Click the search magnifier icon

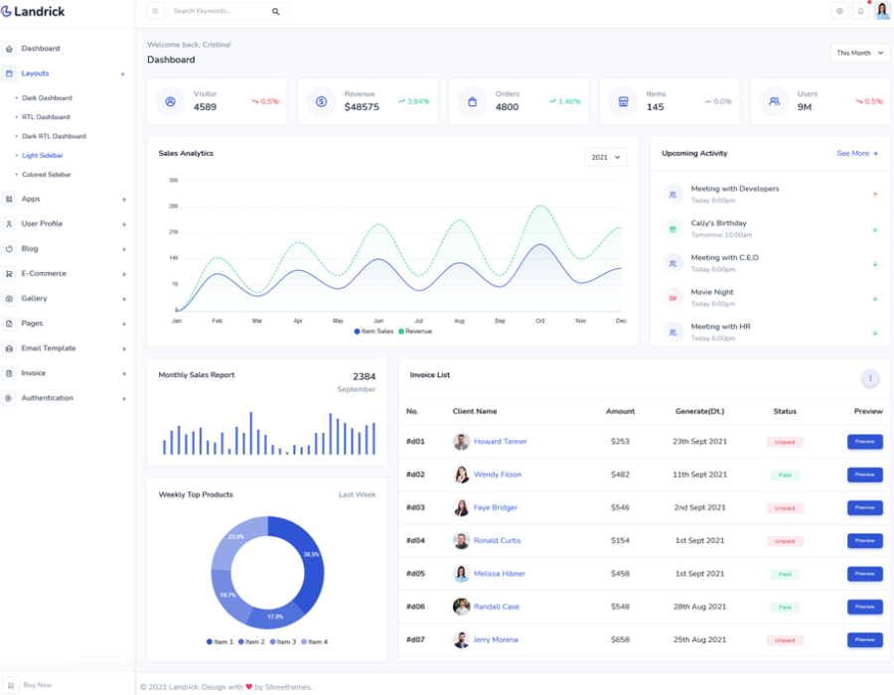click(275, 11)
